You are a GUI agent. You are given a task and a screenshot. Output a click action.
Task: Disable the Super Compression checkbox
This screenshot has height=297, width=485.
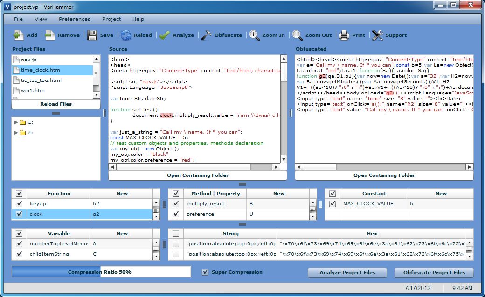(x=205, y=272)
